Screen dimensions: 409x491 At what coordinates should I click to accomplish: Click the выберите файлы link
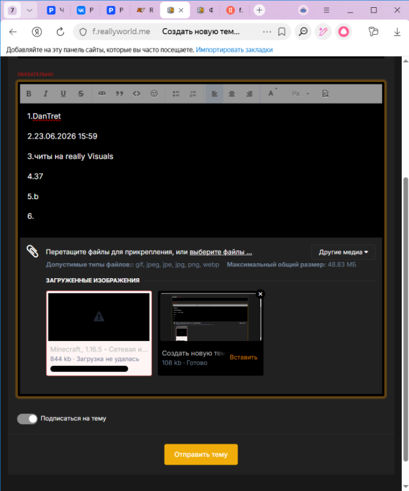click(x=221, y=252)
